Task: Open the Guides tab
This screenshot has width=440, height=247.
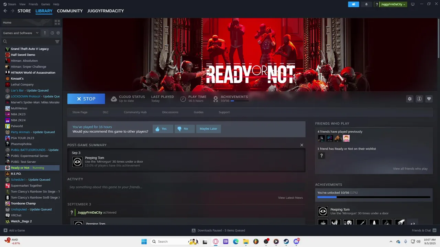Action: coord(198,112)
